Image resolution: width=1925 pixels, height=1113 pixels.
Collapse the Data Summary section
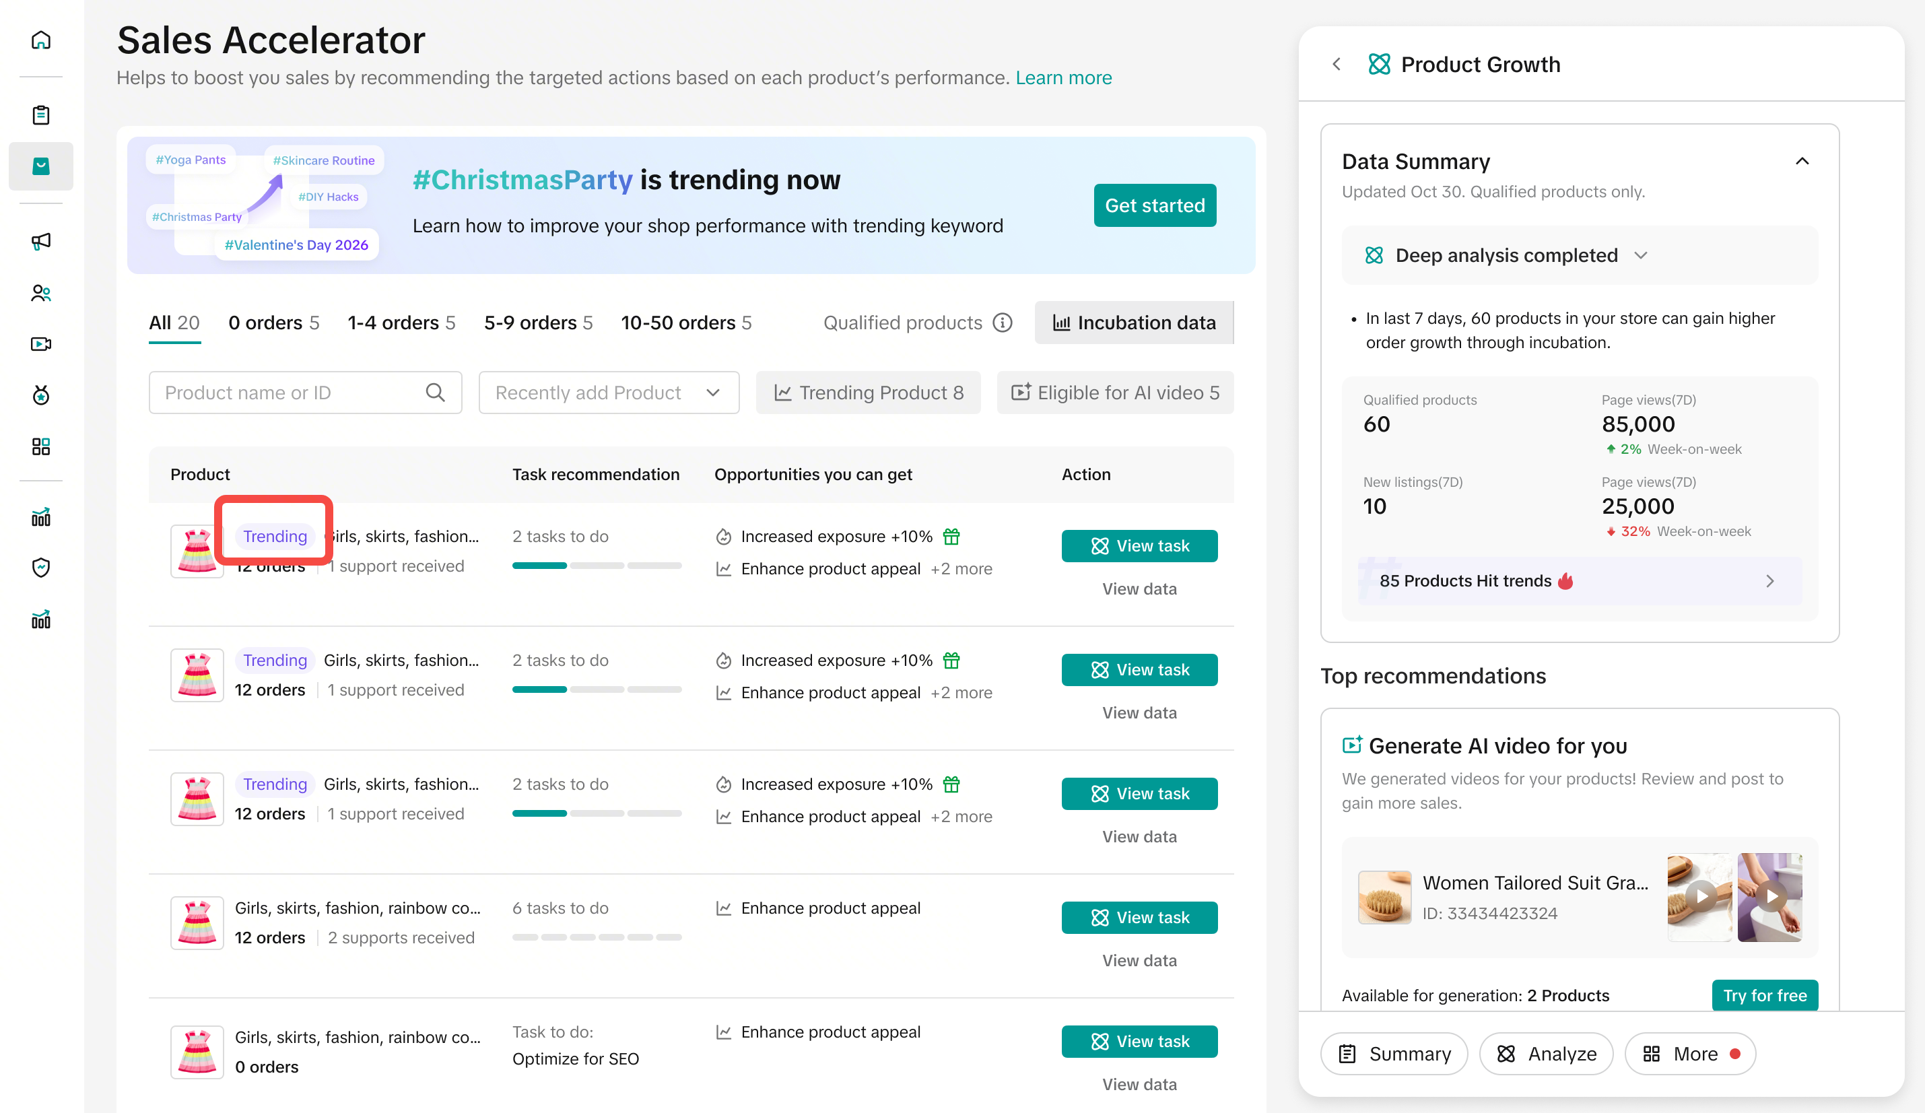coord(1801,161)
